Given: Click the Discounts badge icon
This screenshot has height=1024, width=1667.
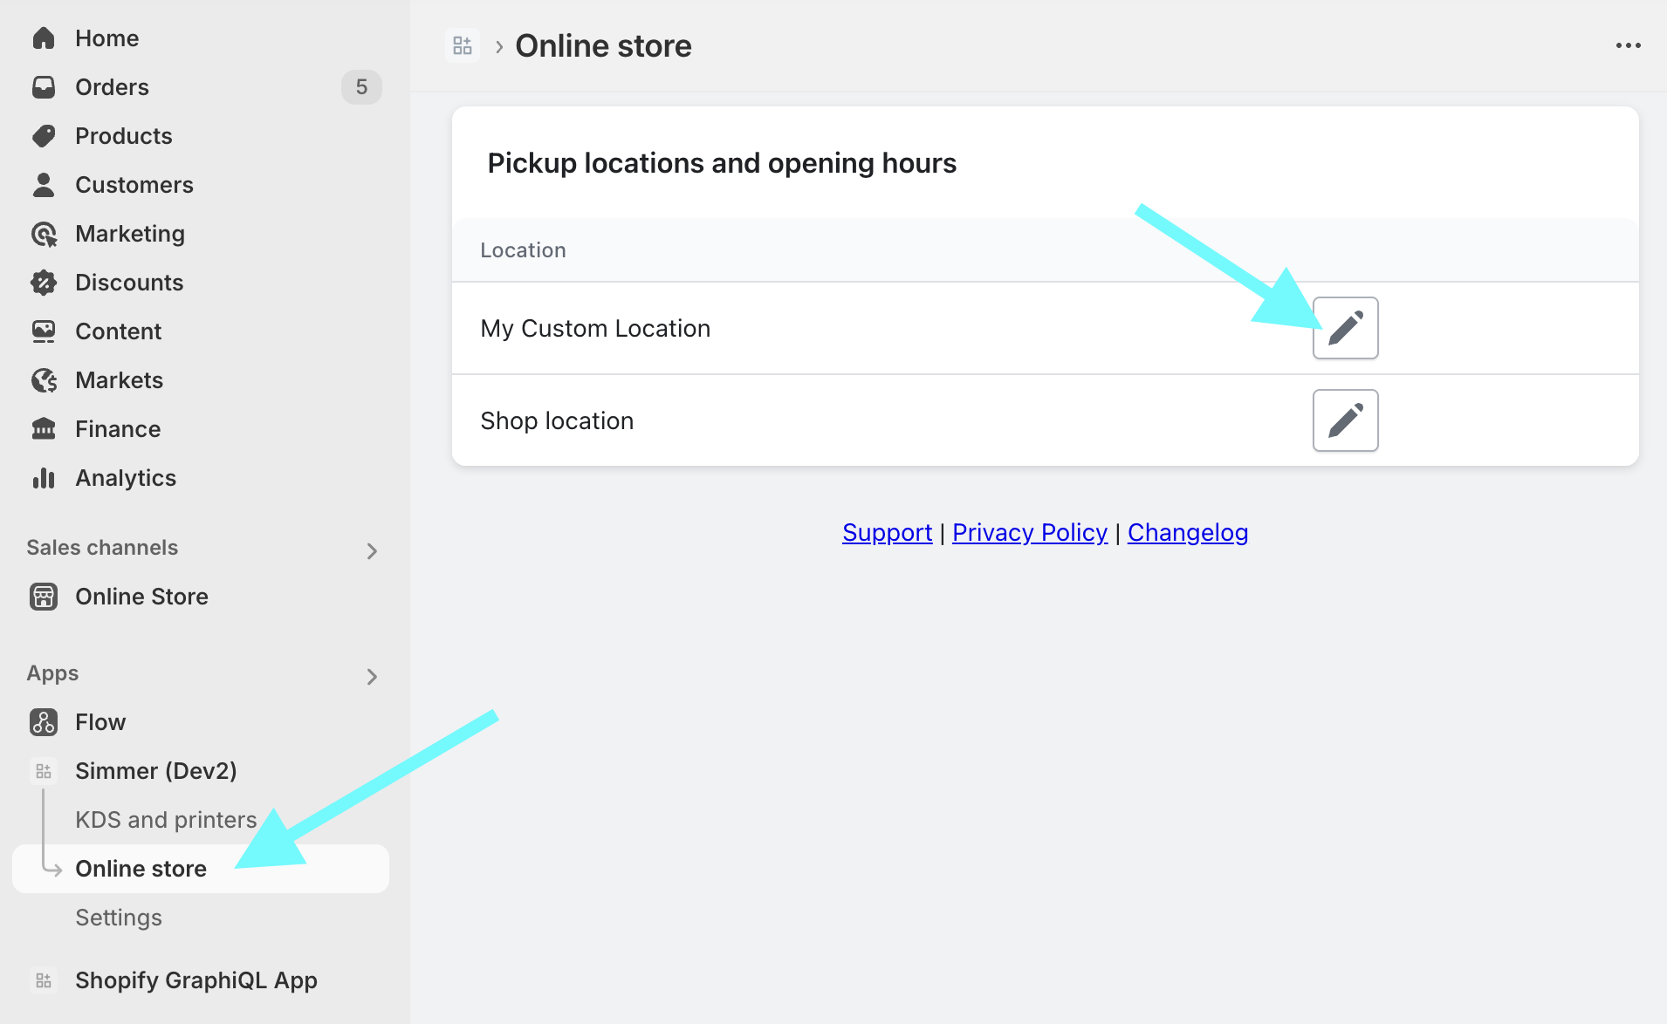Looking at the screenshot, I should [x=44, y=283].
